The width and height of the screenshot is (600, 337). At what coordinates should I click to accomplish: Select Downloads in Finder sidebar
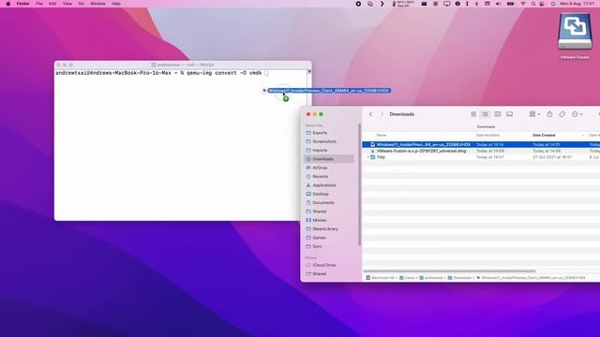(329, 159)
